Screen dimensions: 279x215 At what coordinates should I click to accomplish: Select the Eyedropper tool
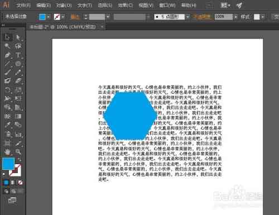click(x=7, y=125)
